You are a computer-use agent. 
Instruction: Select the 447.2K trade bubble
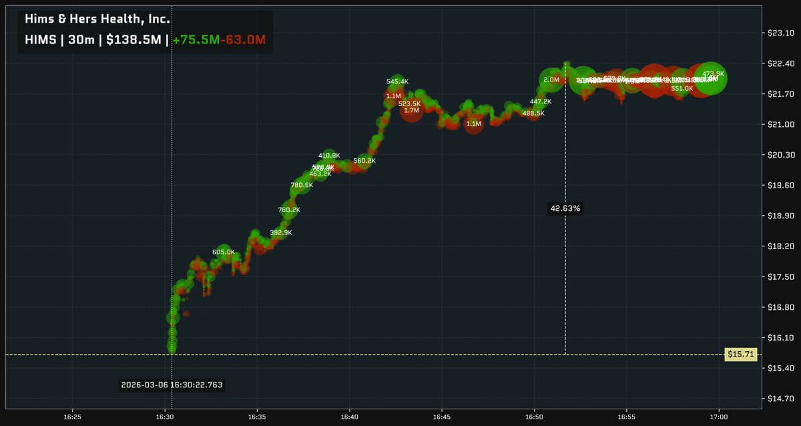click(x=541, y=101)
